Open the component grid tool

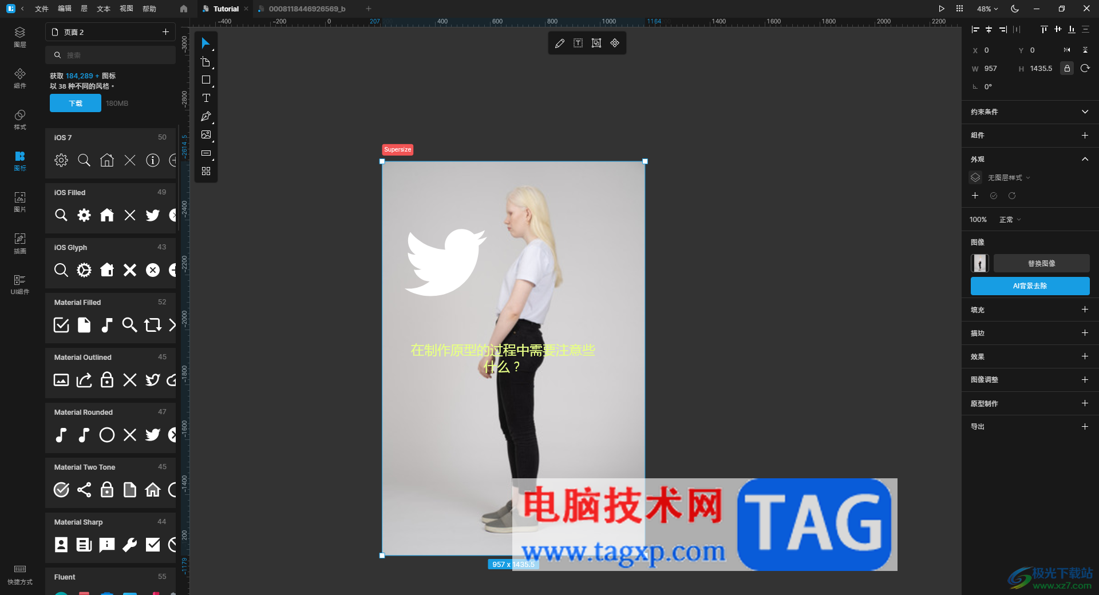click(x=206, y=171)
